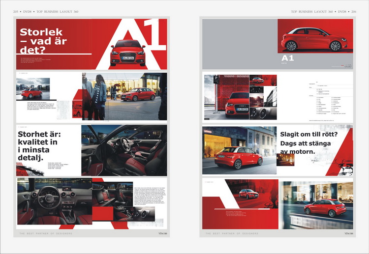Click the 'Slagit om till rött?' heading

[x=309, y=135]
